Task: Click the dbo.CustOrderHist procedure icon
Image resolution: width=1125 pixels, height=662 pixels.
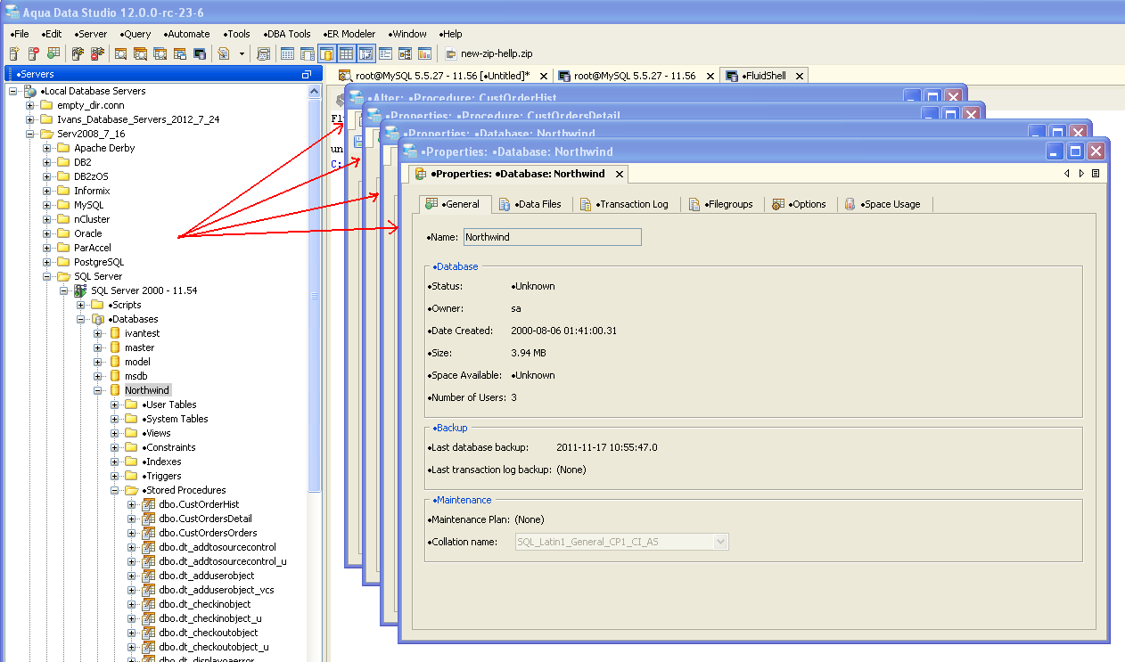Action: (149, 504)
